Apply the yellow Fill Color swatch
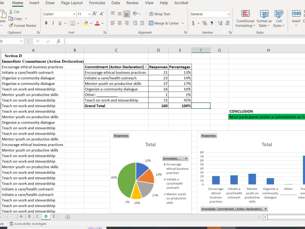Image resolution: width=305 pixels, height=229 pixels. pyautogui.click(x=86, y=23)
